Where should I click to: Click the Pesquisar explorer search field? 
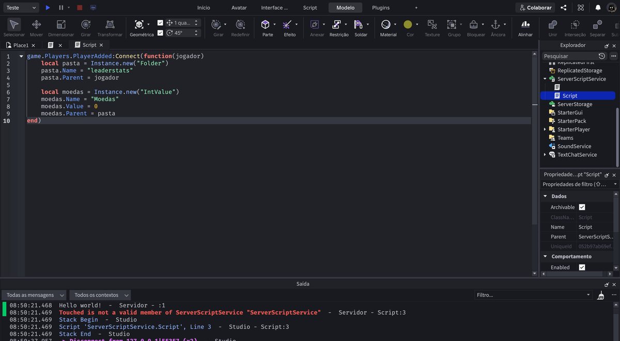pyautogui.click(x=569, y=56)
